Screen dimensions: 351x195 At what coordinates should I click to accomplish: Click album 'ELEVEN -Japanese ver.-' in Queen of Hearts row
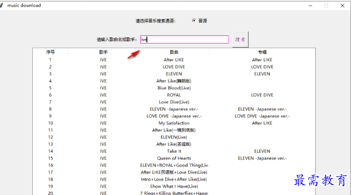click(x=262, y=158)
